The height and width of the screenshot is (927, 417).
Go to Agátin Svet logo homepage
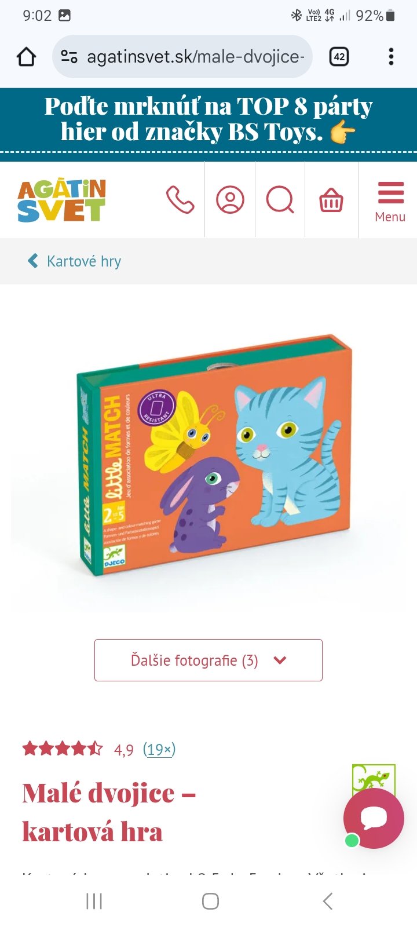(x=62, y=200)
